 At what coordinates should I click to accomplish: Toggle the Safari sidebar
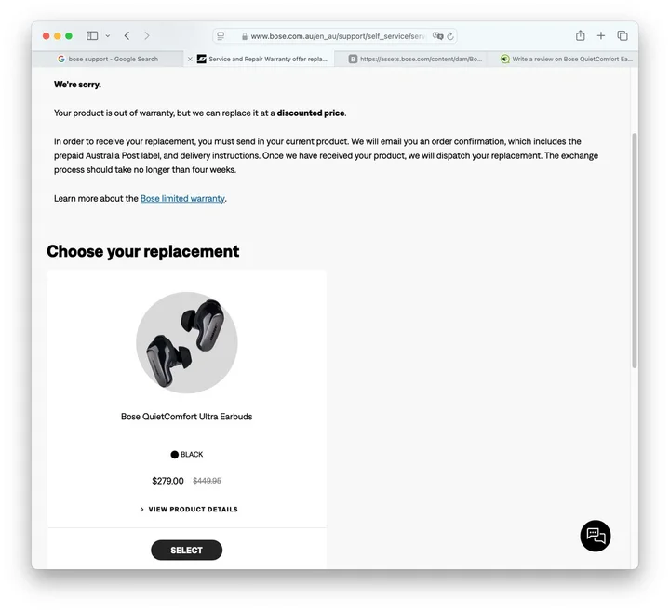click(92, 36)
